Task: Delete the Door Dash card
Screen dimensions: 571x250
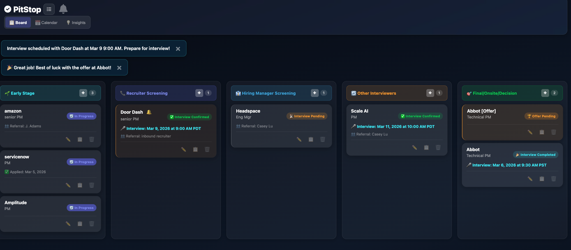Action: pos(207,149)
